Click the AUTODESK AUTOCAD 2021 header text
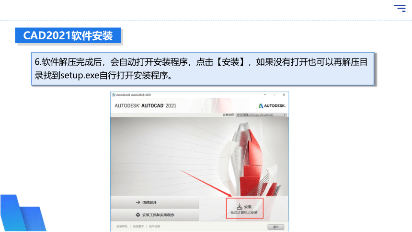This screenshot has width=412, height=232. [145, 106]
